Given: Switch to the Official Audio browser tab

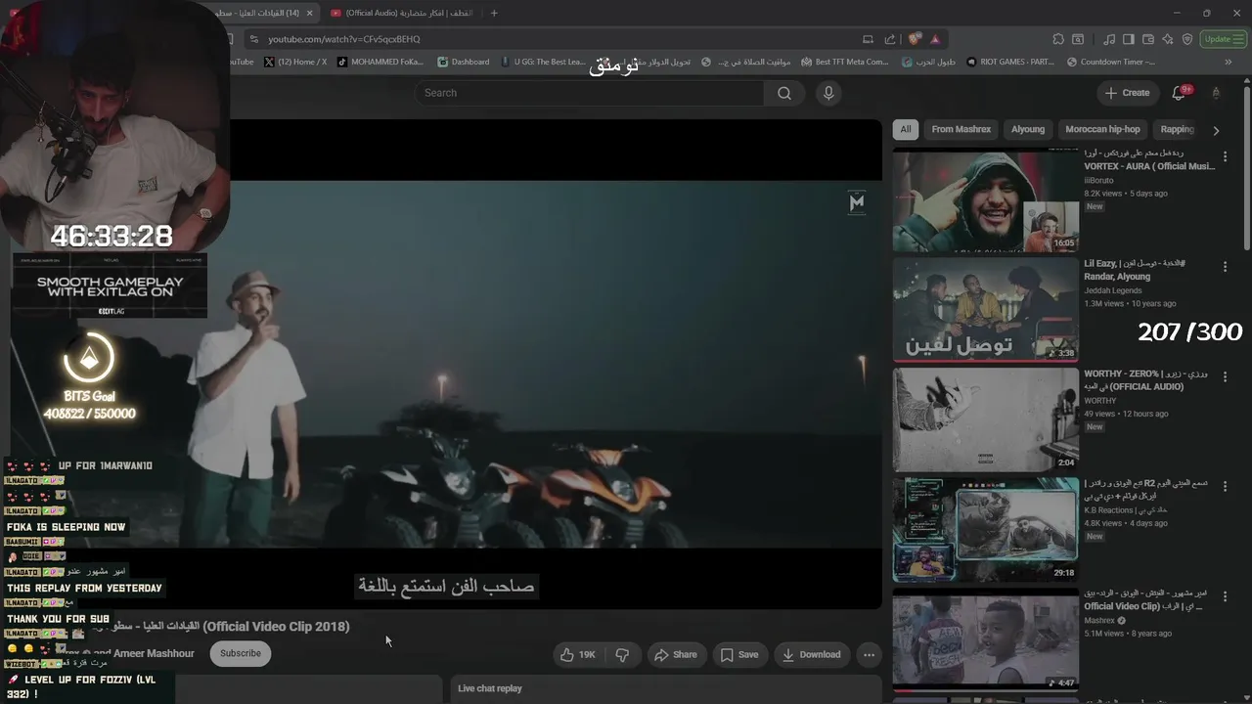Looking at the screenshot, I should click(x=403, y=13).
